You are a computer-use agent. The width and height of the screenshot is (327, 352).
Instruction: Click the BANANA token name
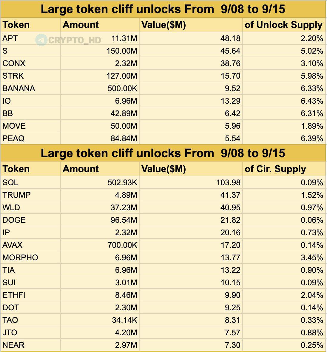[x=19, y=88]
